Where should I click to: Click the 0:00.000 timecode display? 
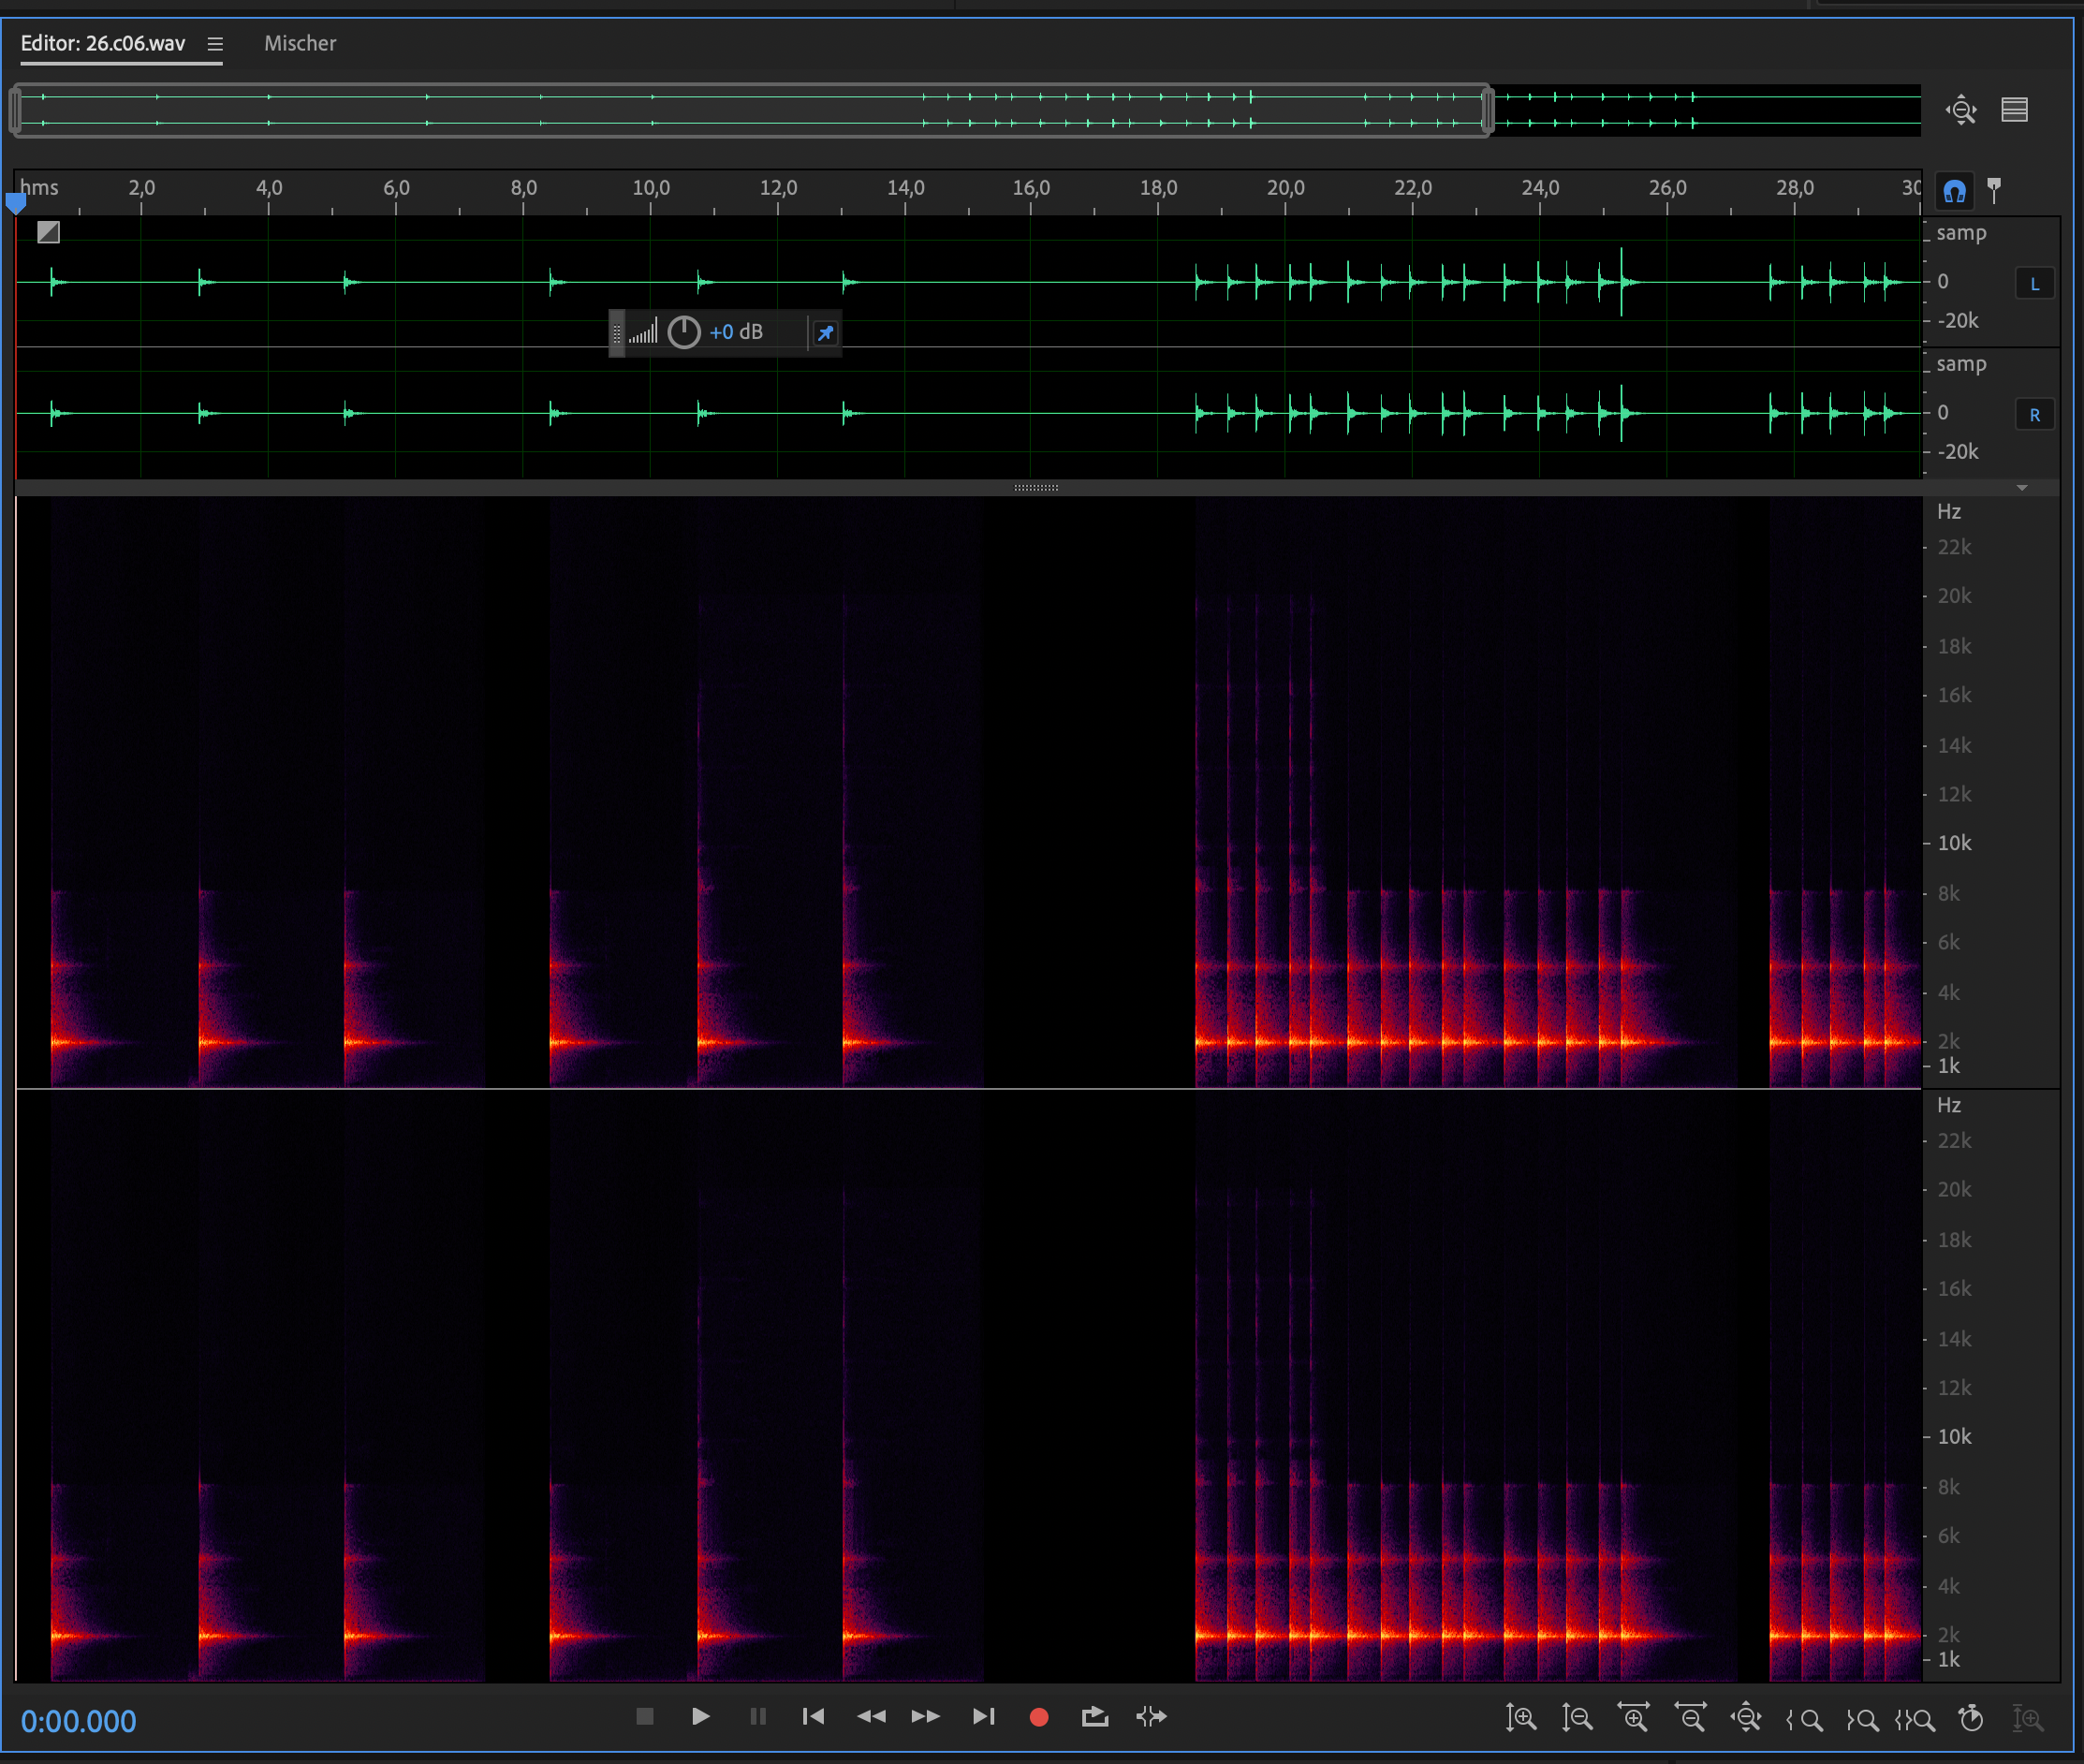pos(79,1721)
